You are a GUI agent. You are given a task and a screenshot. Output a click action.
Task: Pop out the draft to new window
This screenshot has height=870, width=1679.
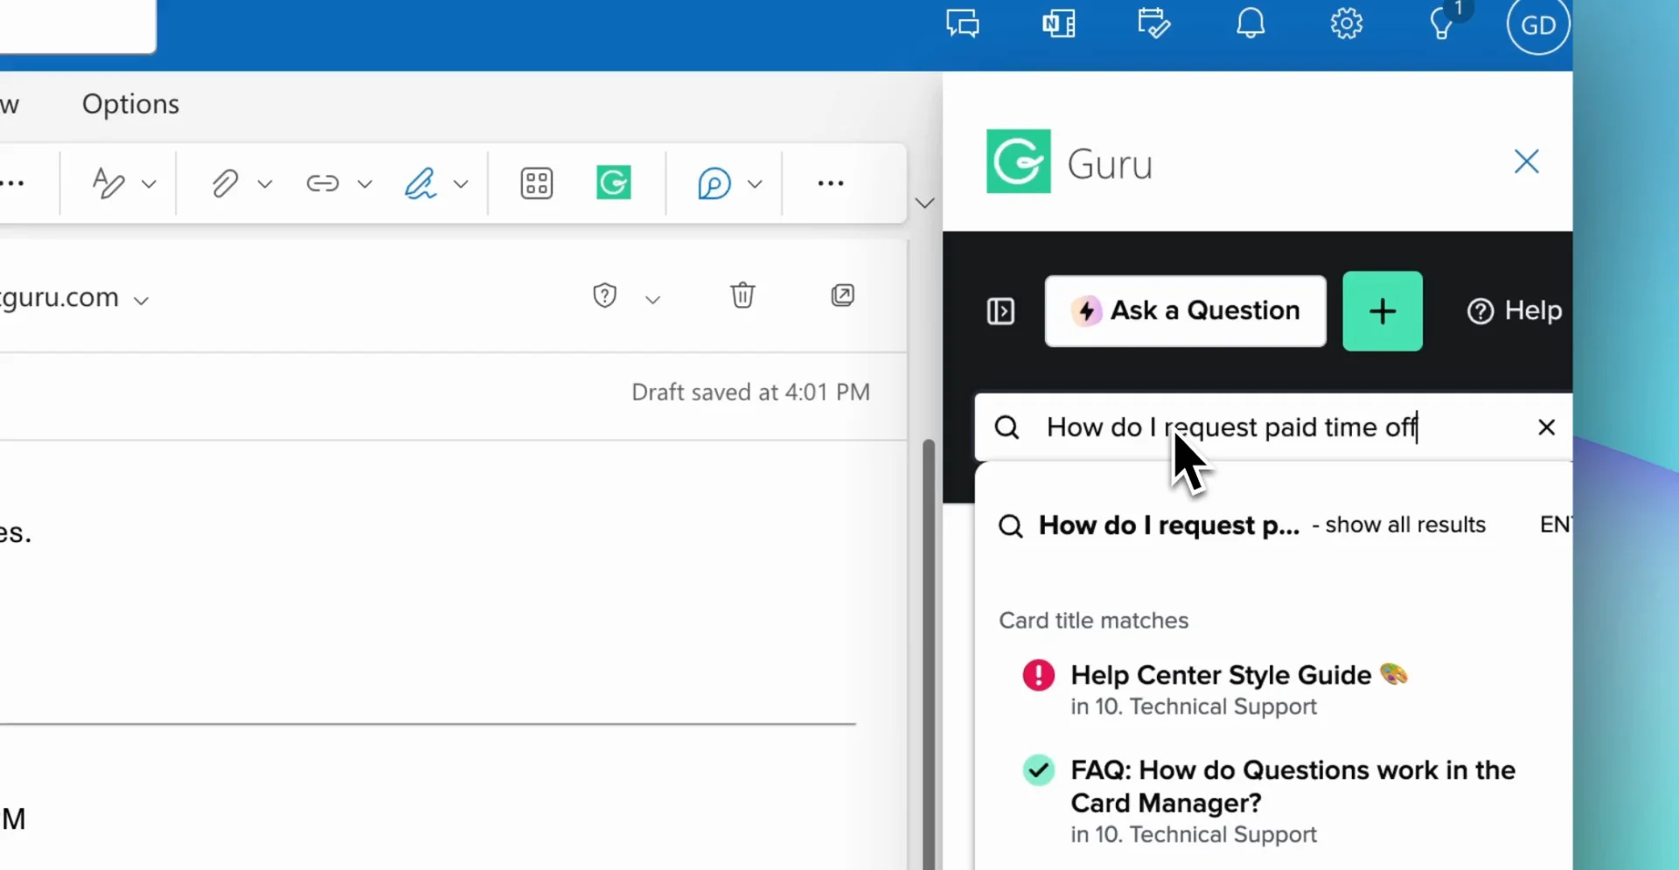pyautogui.click(x=842, y=296)
